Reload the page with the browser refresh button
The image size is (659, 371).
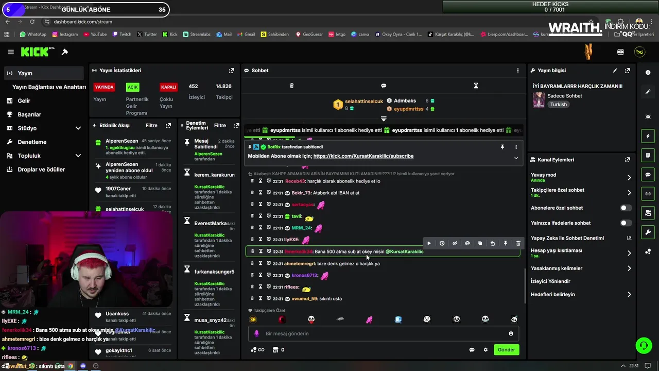[x=32, y=22]
